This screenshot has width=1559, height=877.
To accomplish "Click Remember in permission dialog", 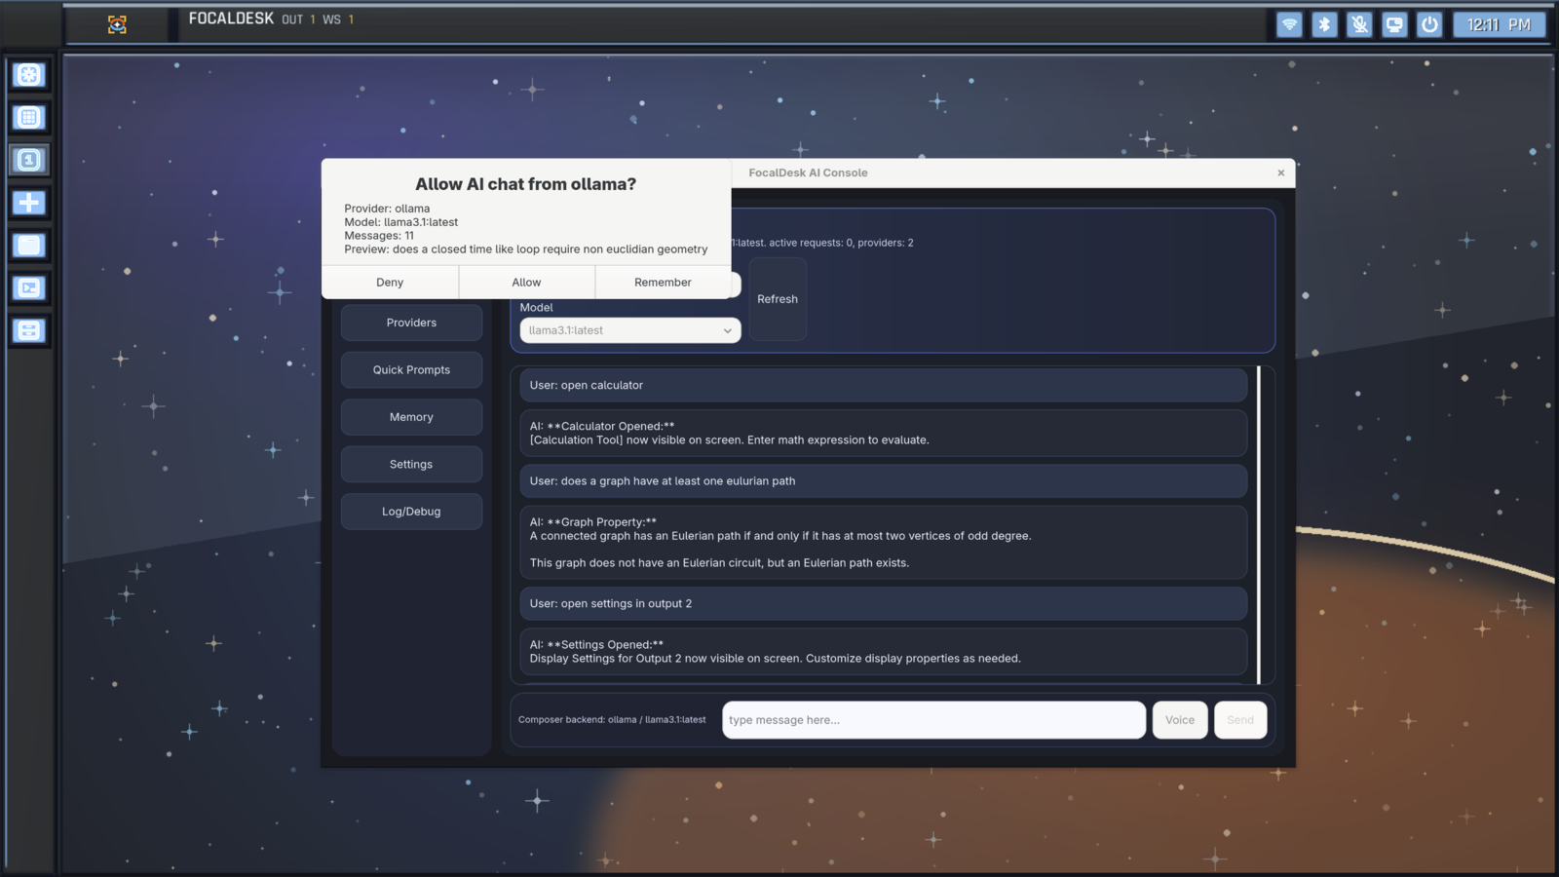I will point(663,283).
